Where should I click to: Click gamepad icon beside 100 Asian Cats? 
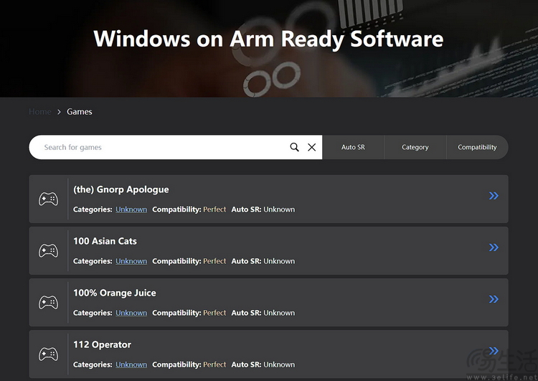pos(48,250)
